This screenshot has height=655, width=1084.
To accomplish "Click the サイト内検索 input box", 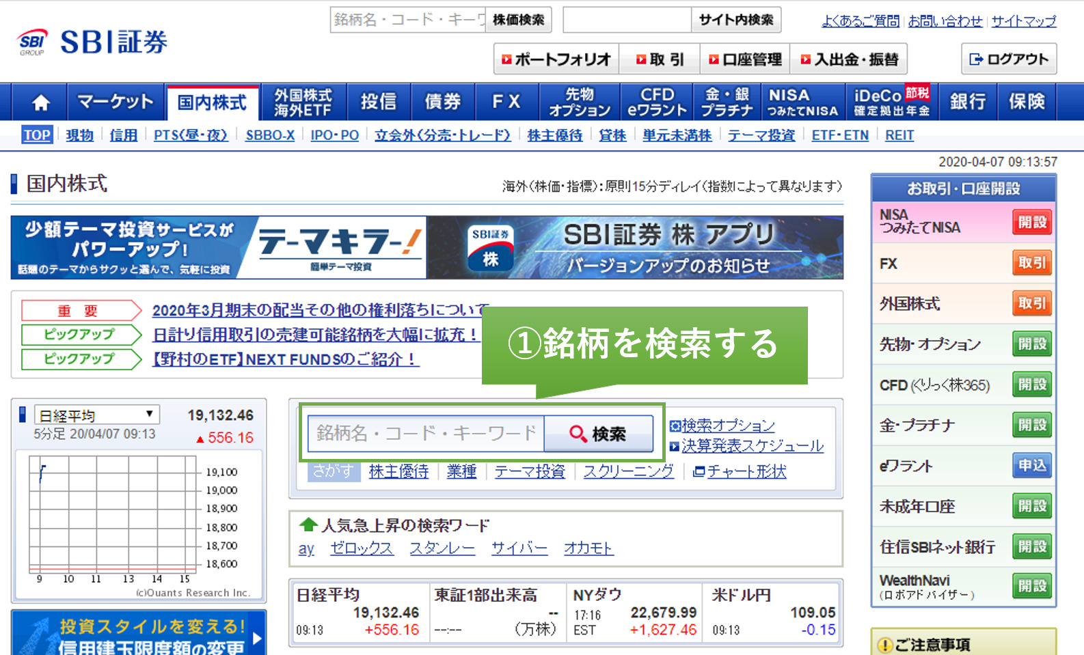I will point(627,20).
